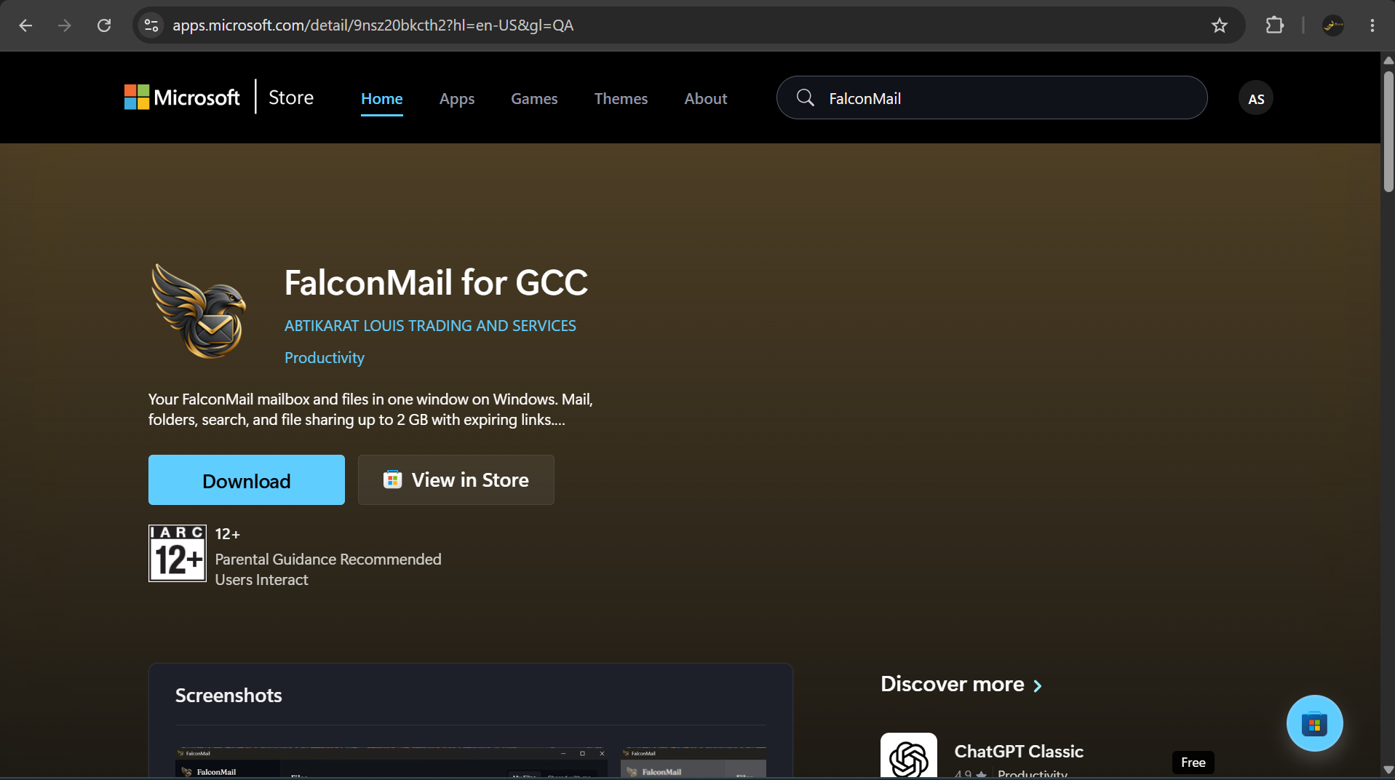Click the FalconMail for GCC title

coord(436,282)
